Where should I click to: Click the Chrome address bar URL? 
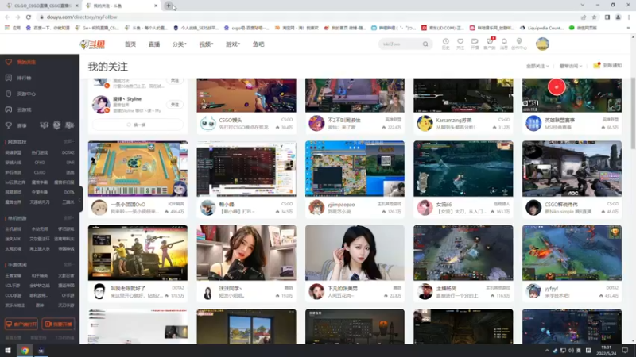82,17
